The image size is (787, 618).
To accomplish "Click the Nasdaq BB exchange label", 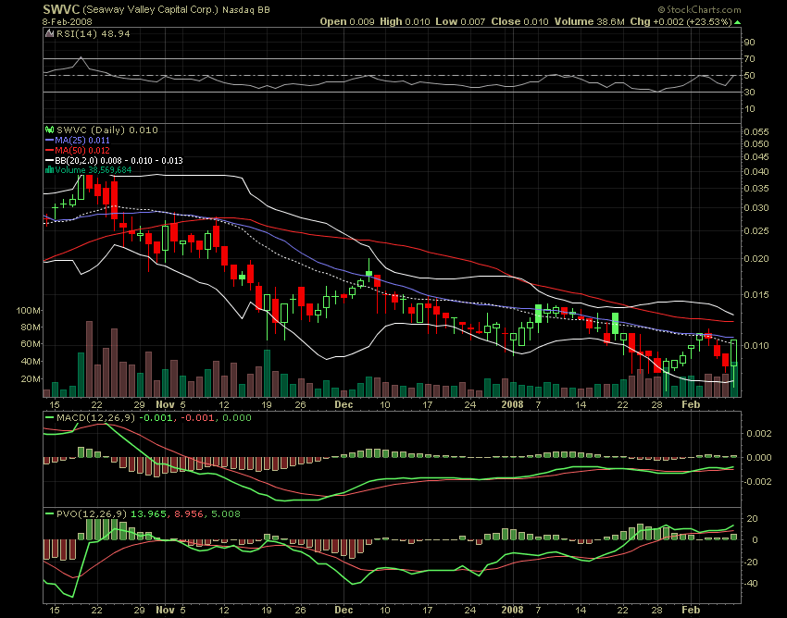I will 246,10.
